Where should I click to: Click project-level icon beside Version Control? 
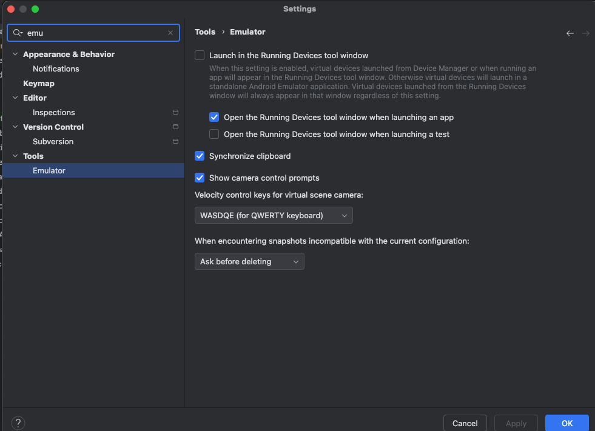pyautogui.click(x=175, y=127)
